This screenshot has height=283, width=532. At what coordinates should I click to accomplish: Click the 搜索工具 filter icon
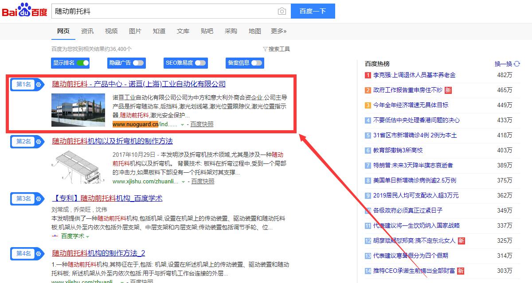[x=265, y=49]
